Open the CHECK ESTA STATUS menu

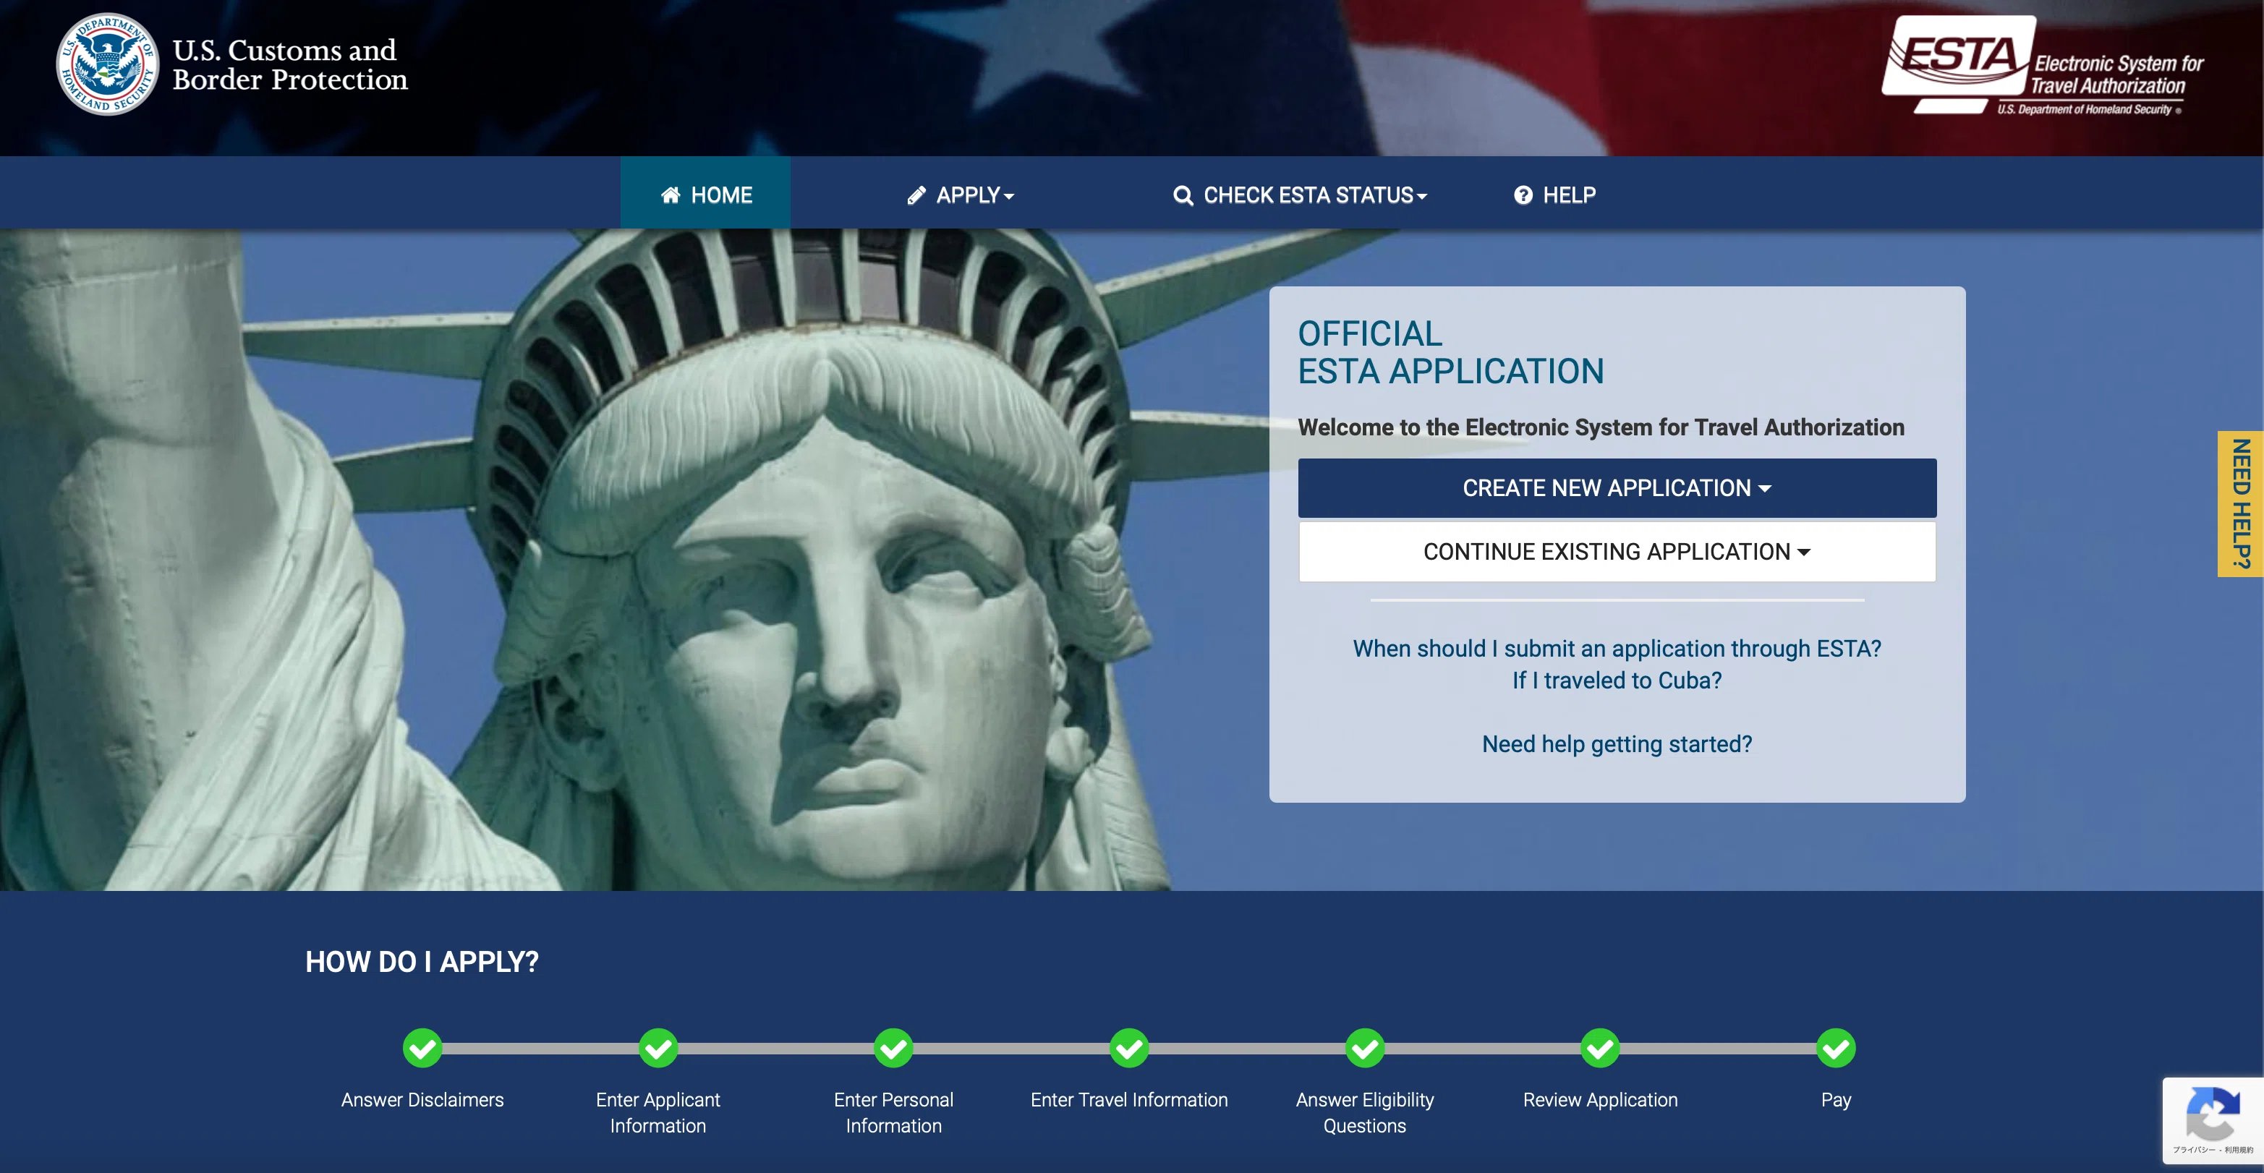1300,195
